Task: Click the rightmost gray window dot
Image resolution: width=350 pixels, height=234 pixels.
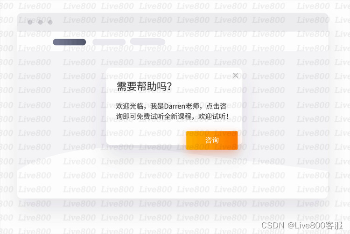Action: (50, 22)
